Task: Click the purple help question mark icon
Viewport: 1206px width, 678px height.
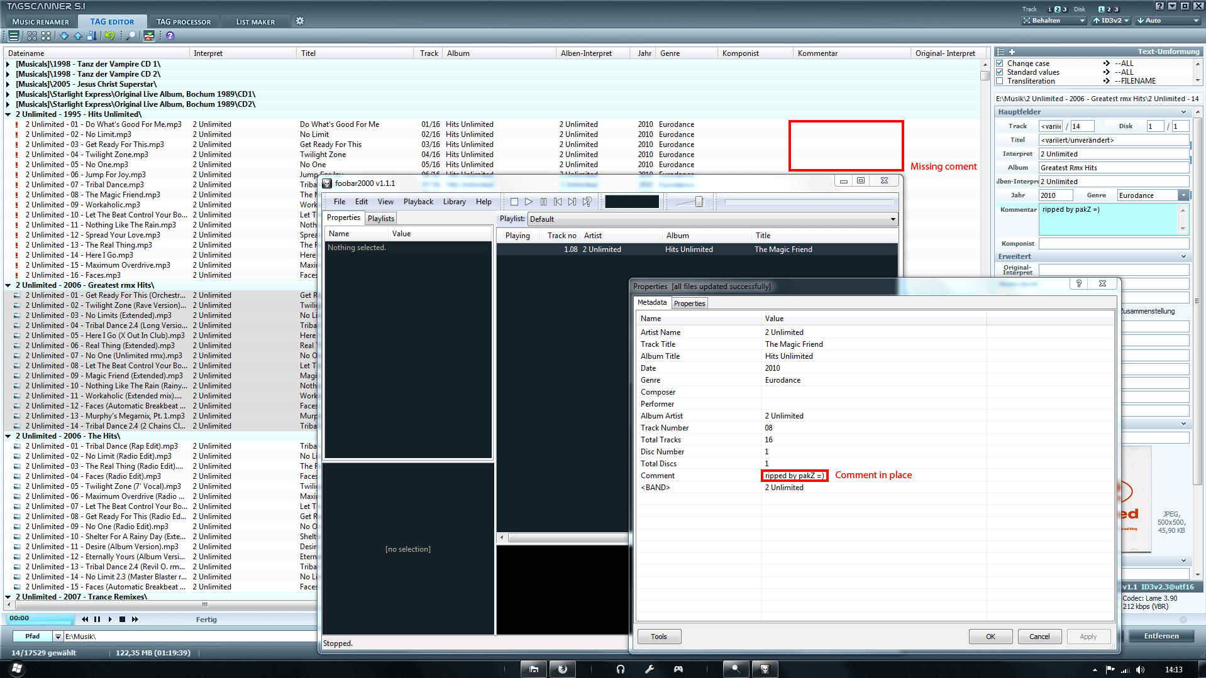Action: click(x=170, y=36)
